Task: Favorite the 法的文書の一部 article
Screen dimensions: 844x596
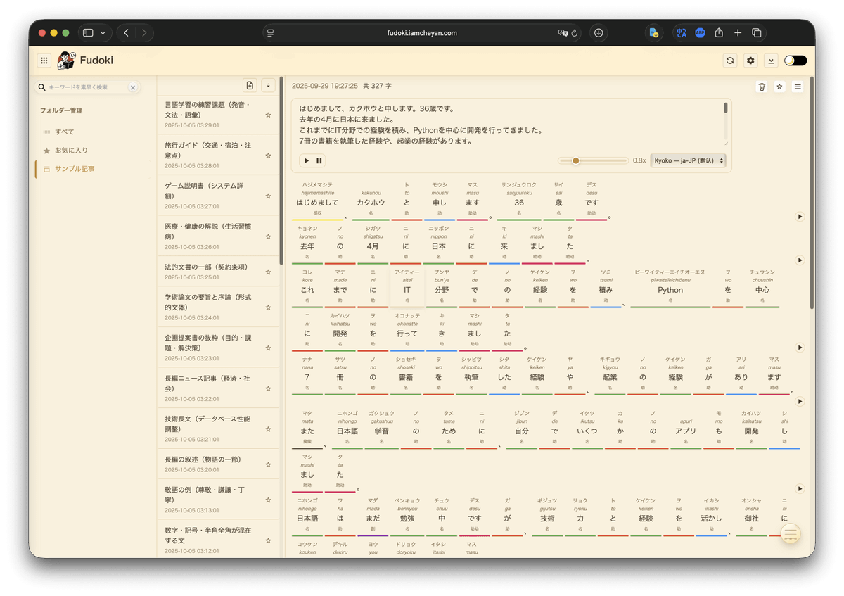Action: [268, 272]
